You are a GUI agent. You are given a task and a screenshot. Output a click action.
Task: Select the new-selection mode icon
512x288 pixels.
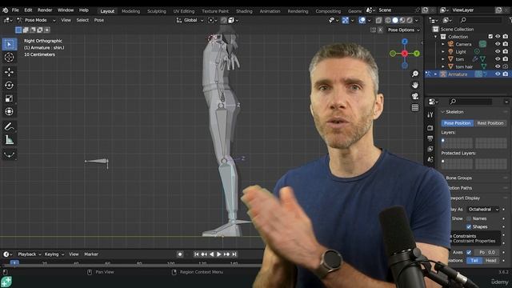18,30
